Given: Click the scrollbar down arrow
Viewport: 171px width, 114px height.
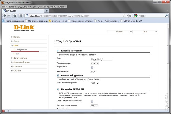Looking at the screenshot, I should tap(168, 108).
